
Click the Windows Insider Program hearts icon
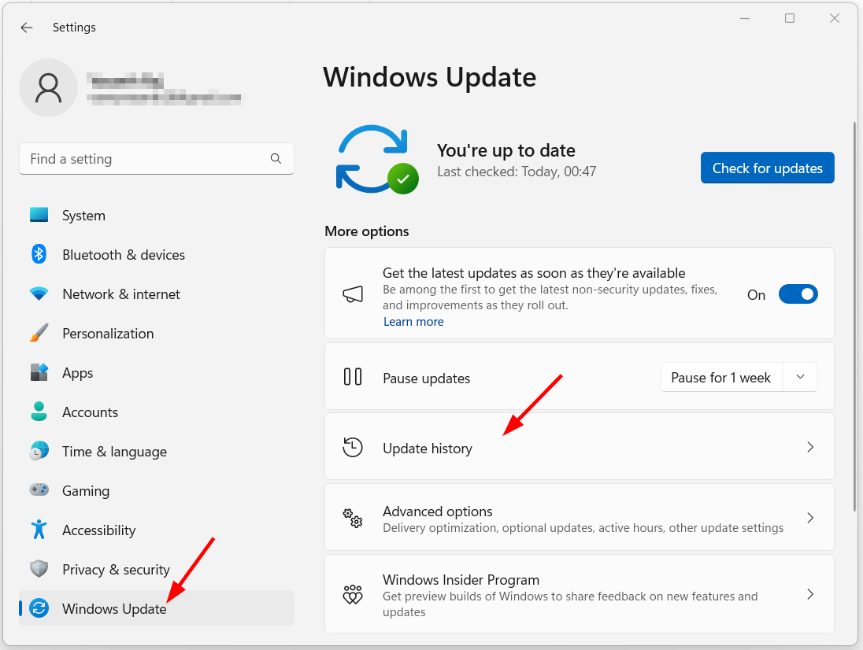pyautogui.click(x=353, y=594)
